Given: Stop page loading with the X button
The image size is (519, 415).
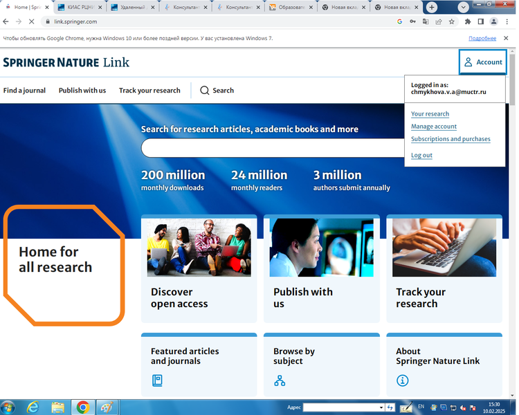Looking at the screenshot, I should coord(31,21).
